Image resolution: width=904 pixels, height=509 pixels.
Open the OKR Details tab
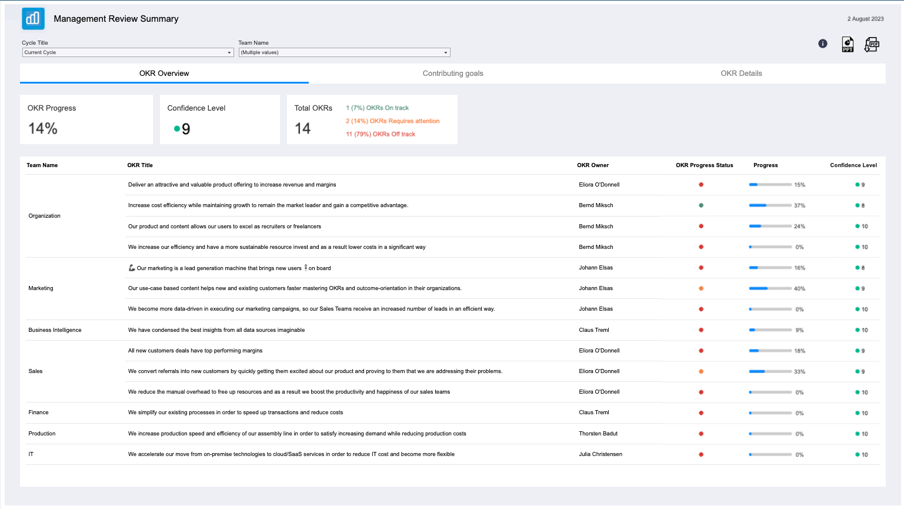pos(741,73)
